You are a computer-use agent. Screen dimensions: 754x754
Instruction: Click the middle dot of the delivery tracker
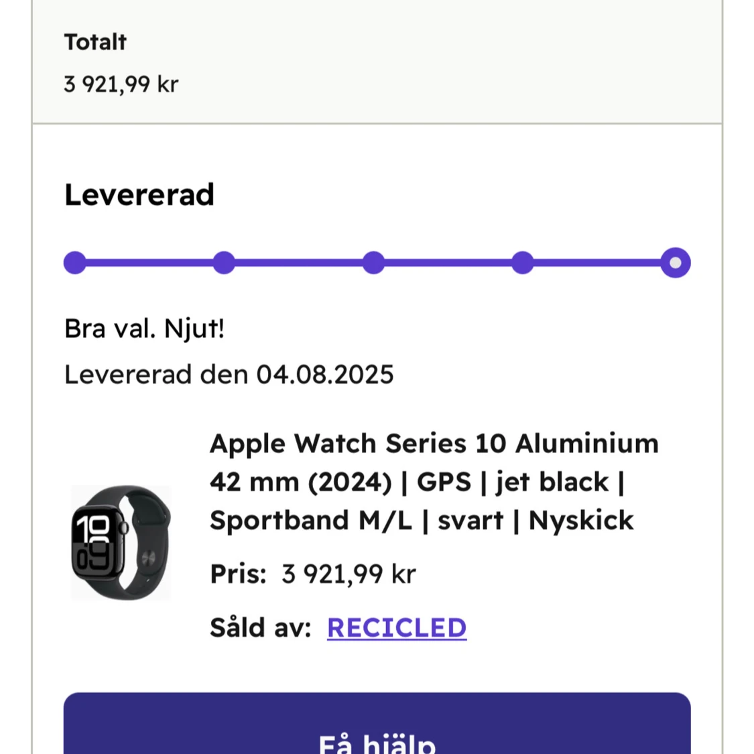375,263
